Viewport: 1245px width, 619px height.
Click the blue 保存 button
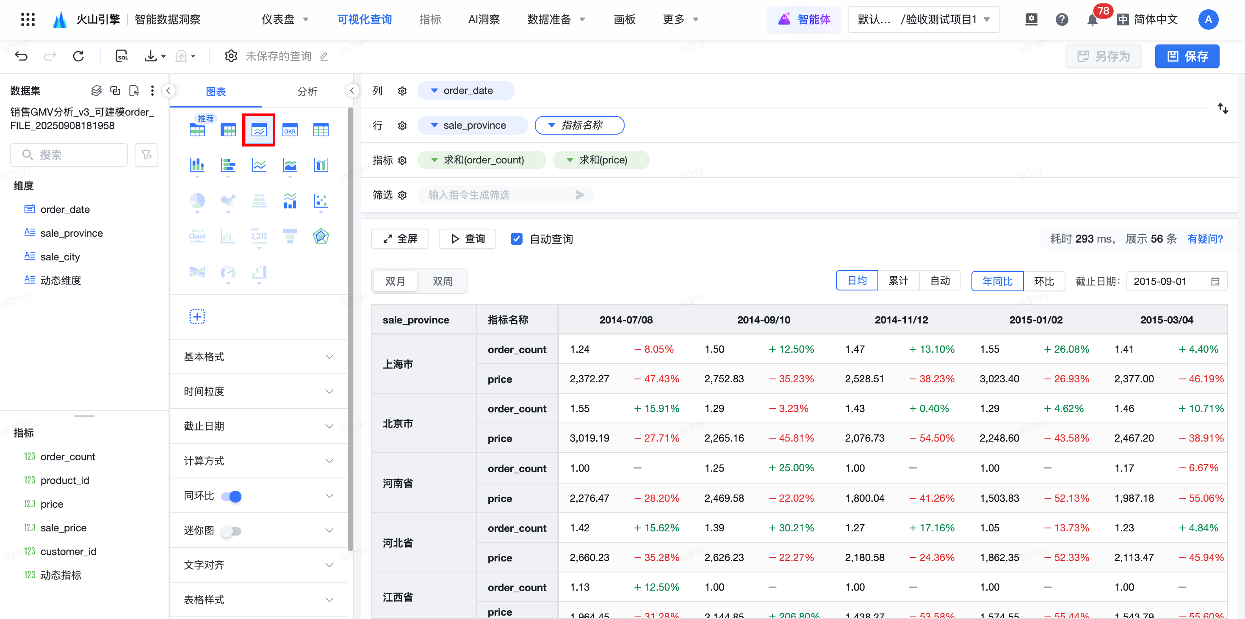coord(1187,57)
